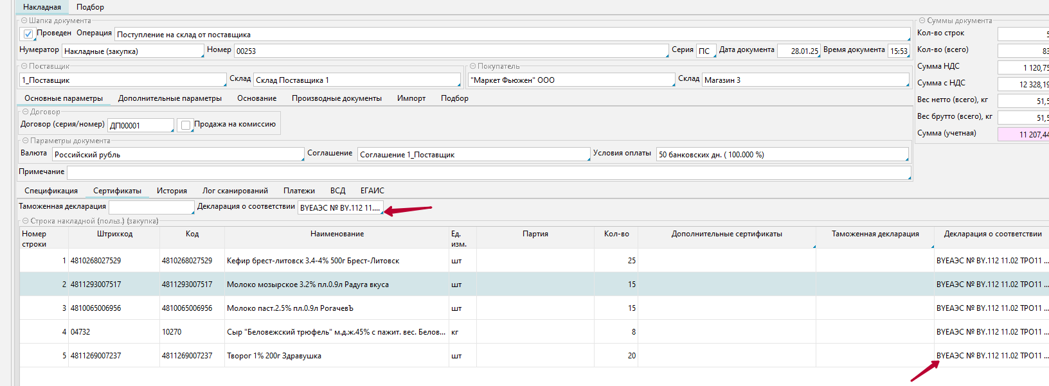Switch to the "Дополнительные параметры" tab
Screen dimensions: 1049x386
pos(170,98)
